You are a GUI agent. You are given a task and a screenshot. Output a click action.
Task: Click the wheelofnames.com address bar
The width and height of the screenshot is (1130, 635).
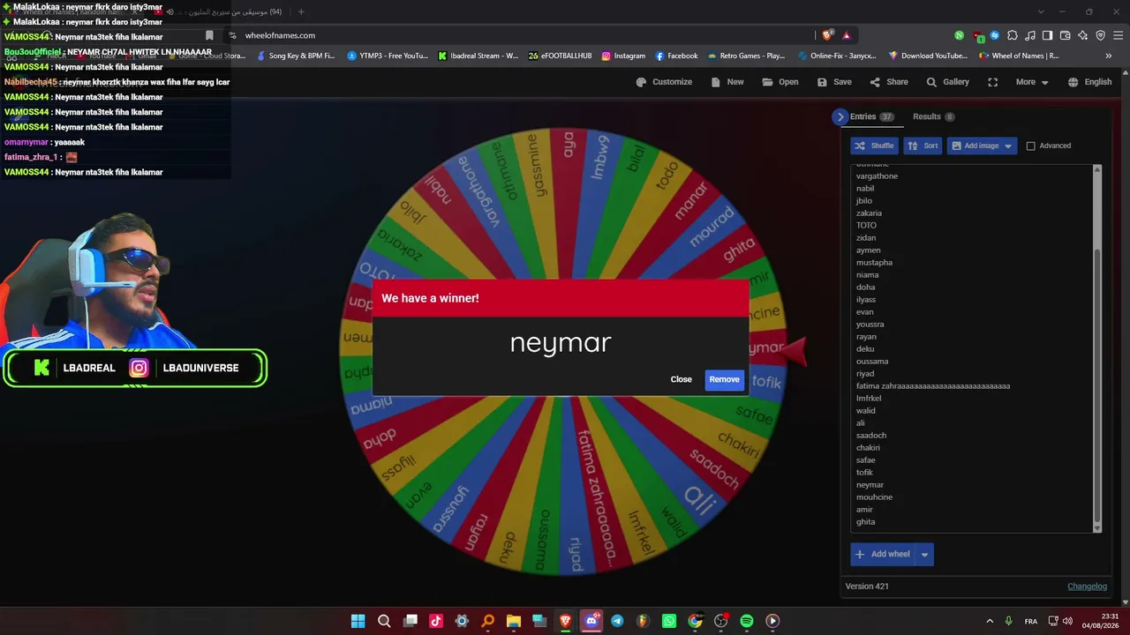click(521, 35)
